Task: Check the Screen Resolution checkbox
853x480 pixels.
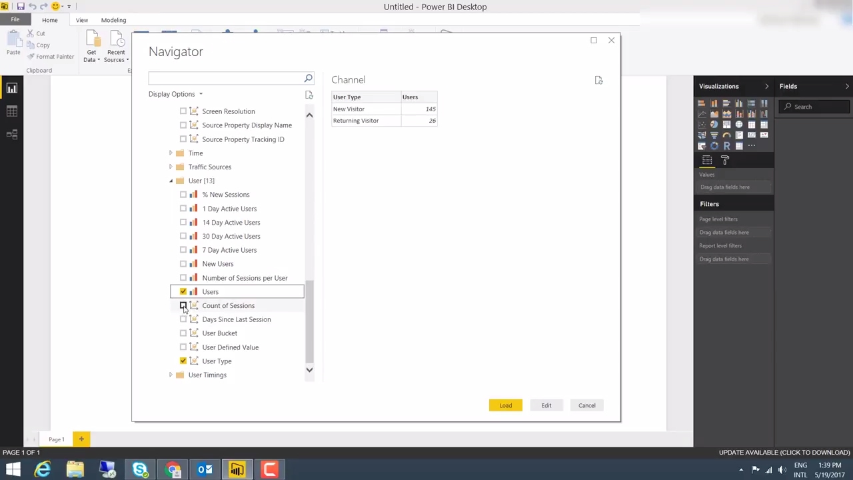Action: point(183,111)
